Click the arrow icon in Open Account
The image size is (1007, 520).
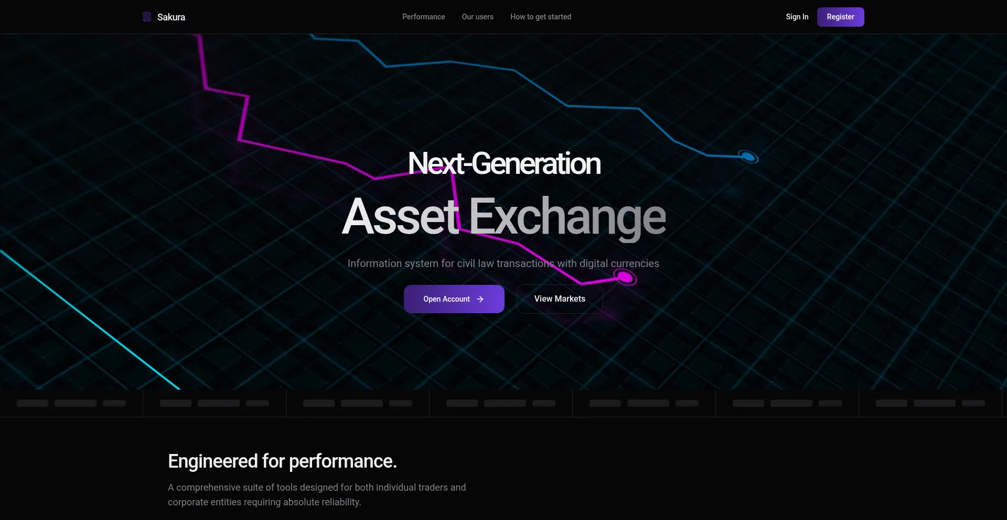[480, 299]
